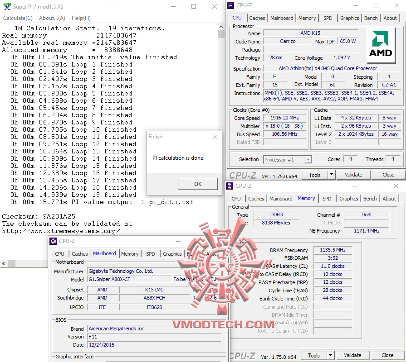The image size is (406, 362).
Task: Click the specification AMD Athlon X4 845 field
Action: click(332, 68)
